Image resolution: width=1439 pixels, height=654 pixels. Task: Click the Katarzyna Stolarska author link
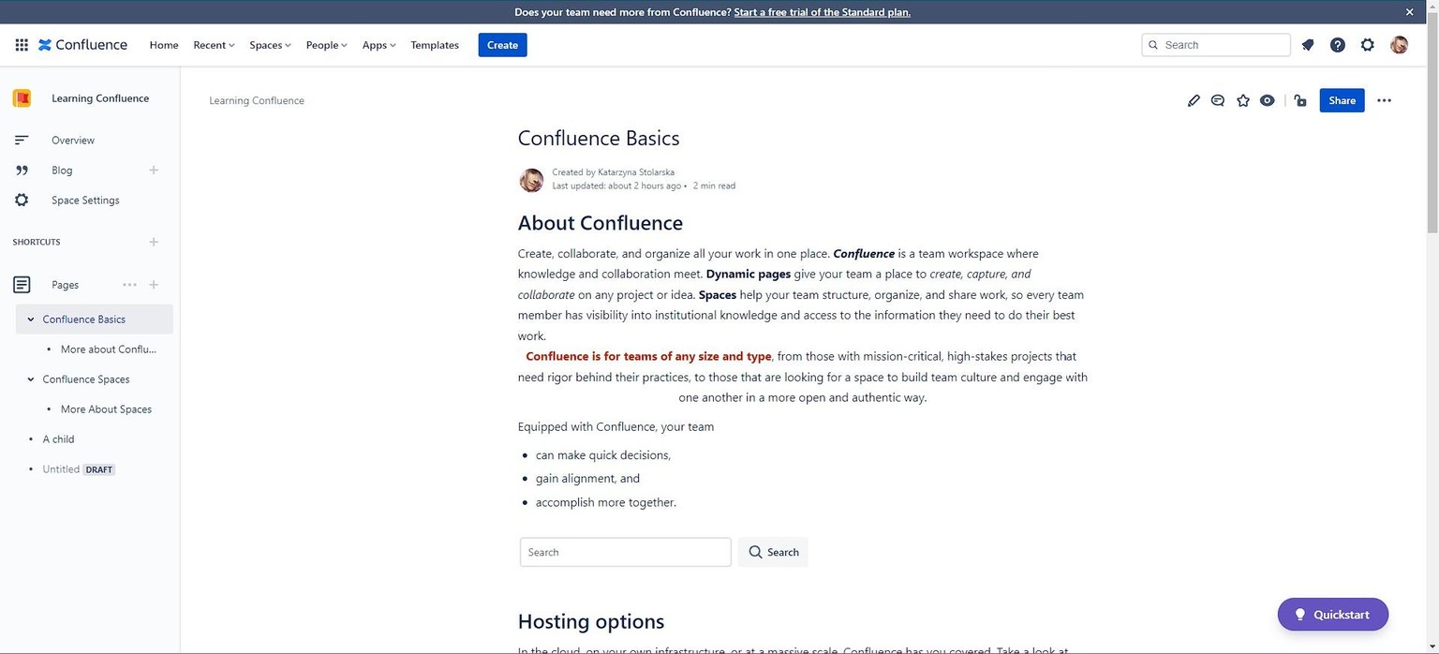pos(636,172)
